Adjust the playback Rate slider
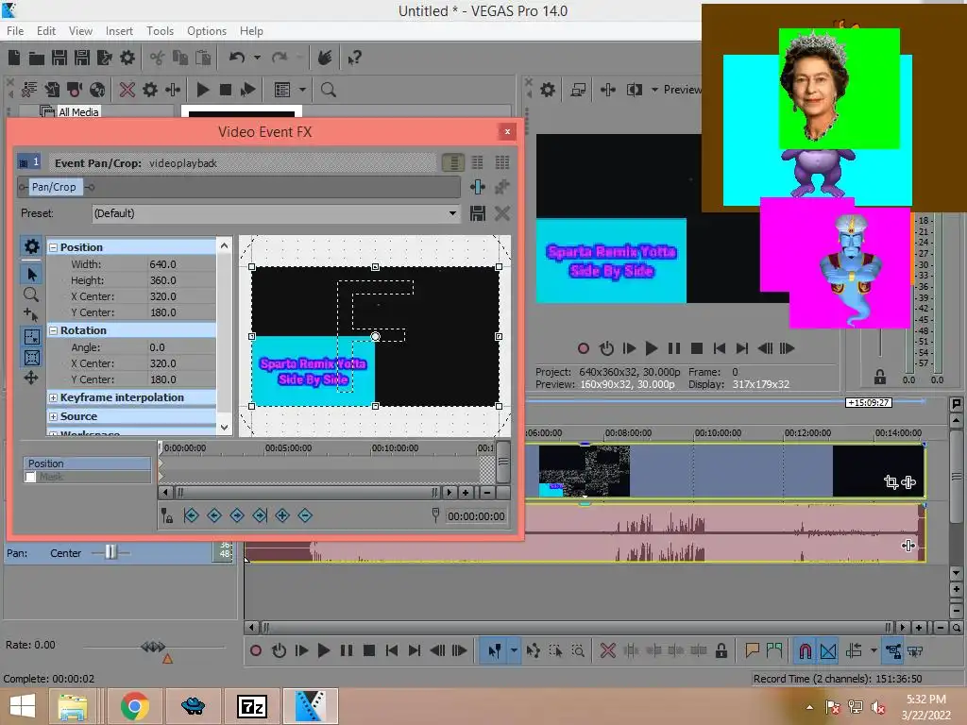The width and height of the screenshot is (967, 725). click(154, 647)
